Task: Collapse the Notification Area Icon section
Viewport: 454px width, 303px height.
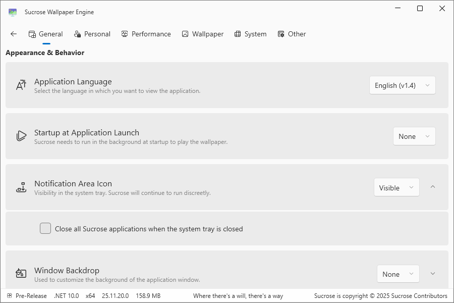Action: point(432,187)
